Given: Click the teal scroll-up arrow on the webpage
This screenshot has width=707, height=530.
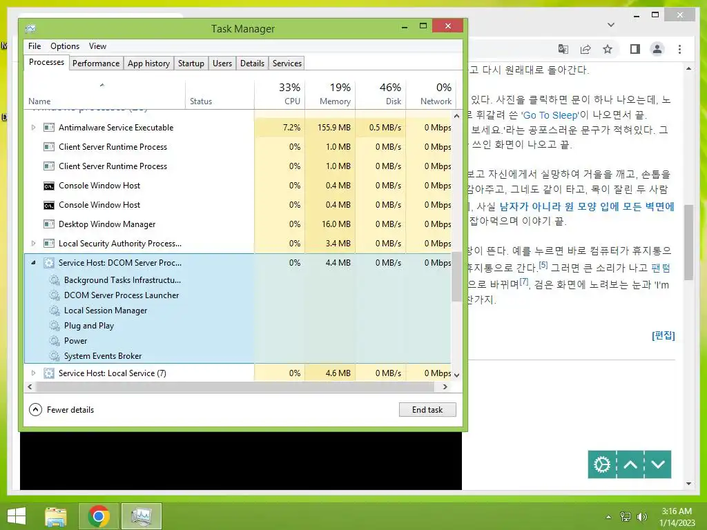Looking at the screenshot, I should (x=630, y=464).
